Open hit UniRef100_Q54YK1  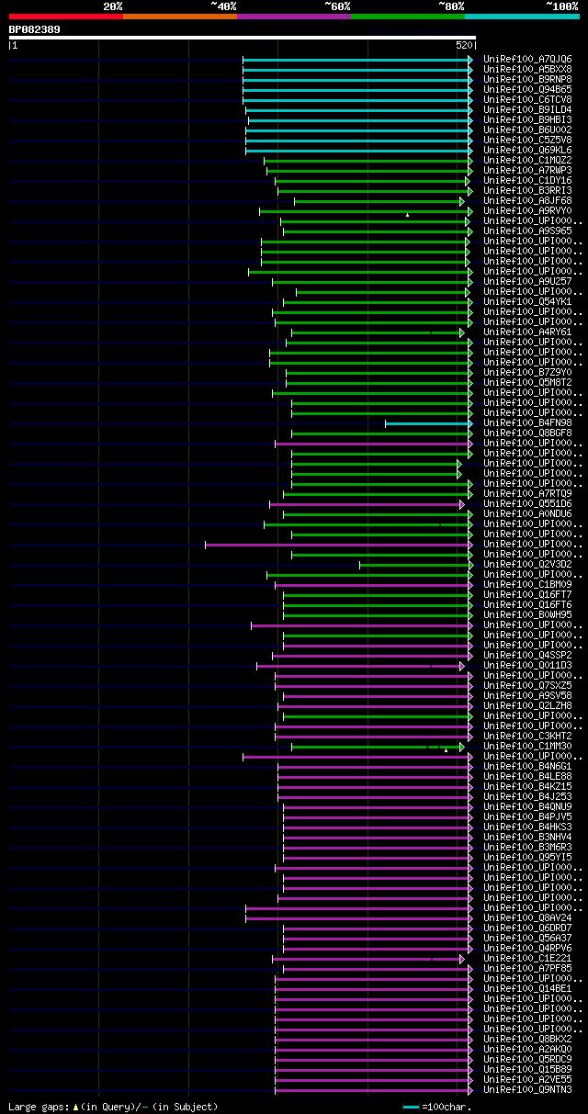(x=527, y=301)
